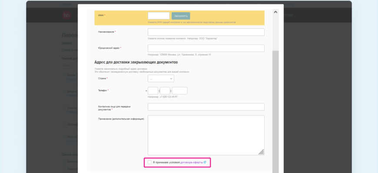The image size is (378, 173).
Task: Tick the 'Я принимаю условия' checkbox
Action: pyautogui.click(x=150, y=163)
